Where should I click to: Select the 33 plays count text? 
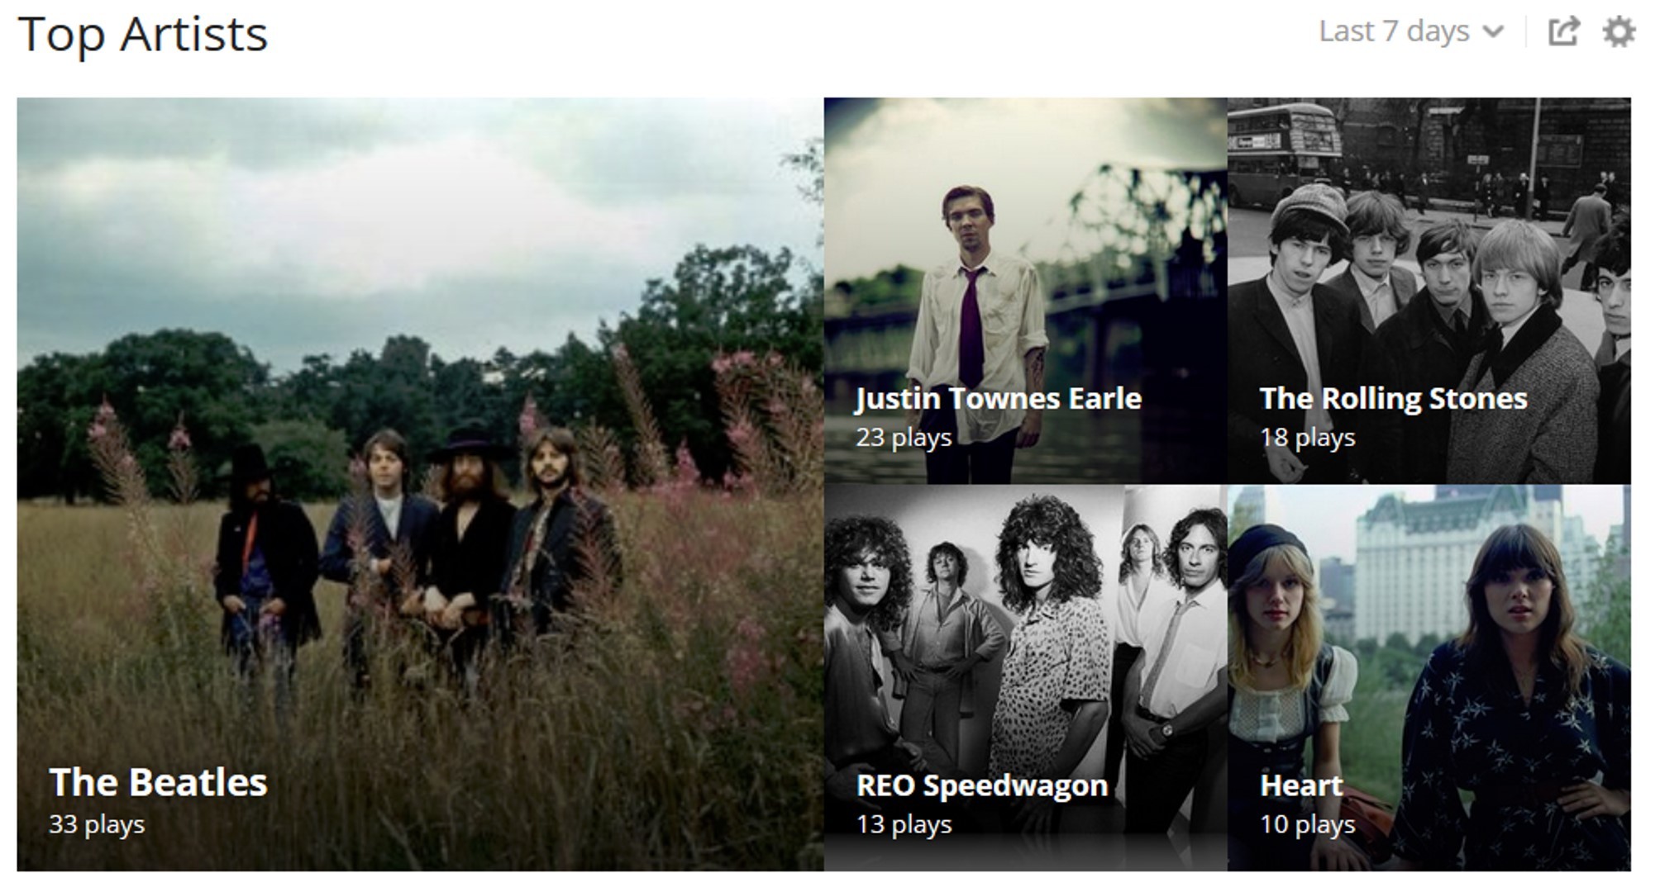click(x=97, y=824)
